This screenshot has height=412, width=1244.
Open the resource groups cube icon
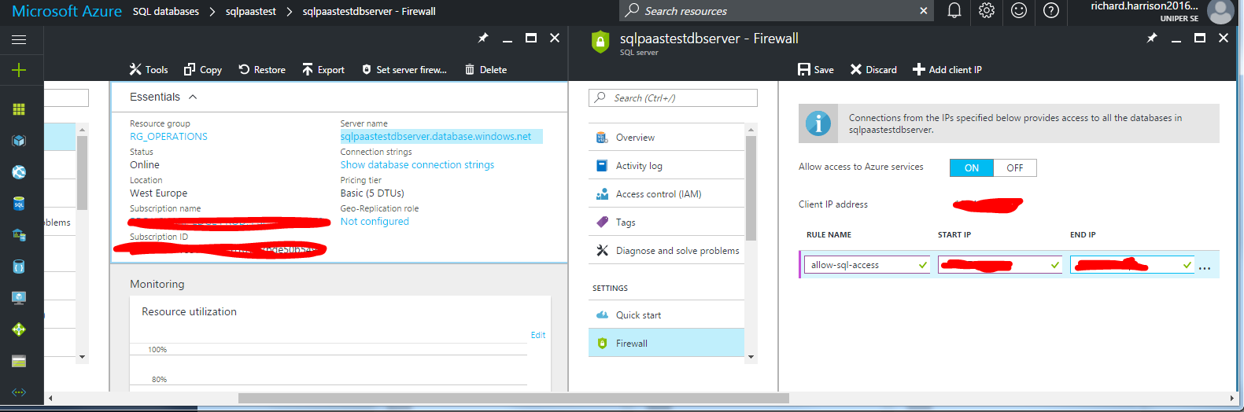pos(19,141)
